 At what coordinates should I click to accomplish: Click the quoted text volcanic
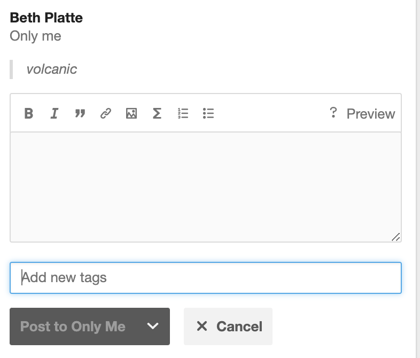point(52,69)
